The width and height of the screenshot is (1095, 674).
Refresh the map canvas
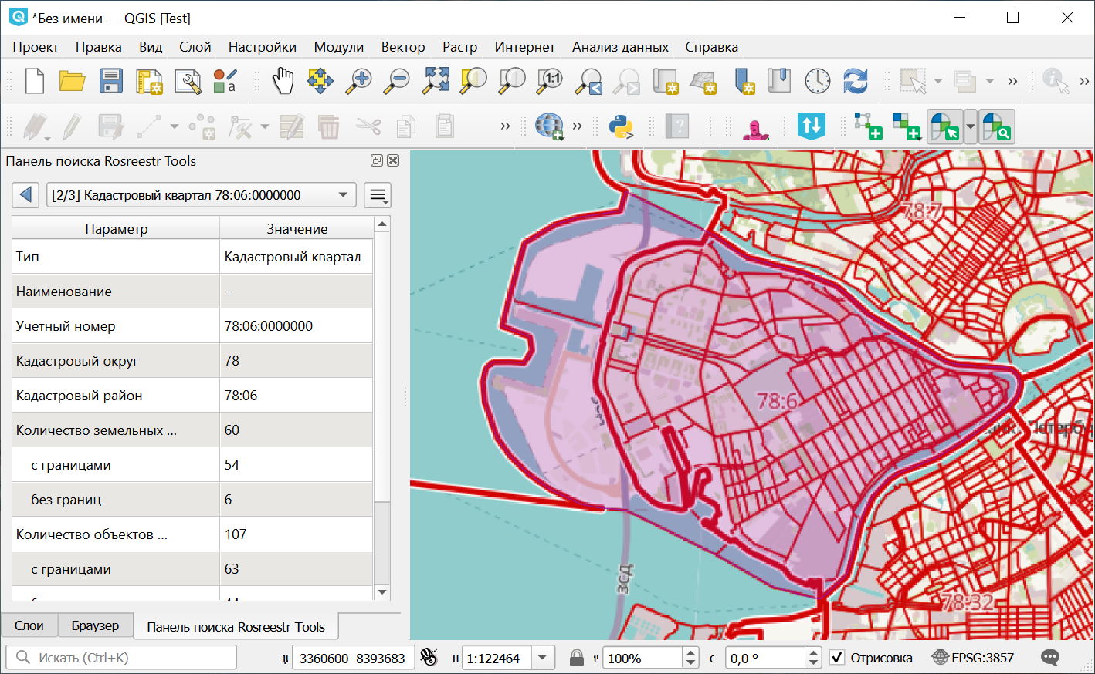coord(856,81)
